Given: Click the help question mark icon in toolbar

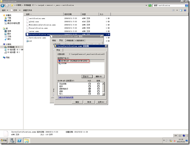Looking at the screenshot, I should point(185,10).
